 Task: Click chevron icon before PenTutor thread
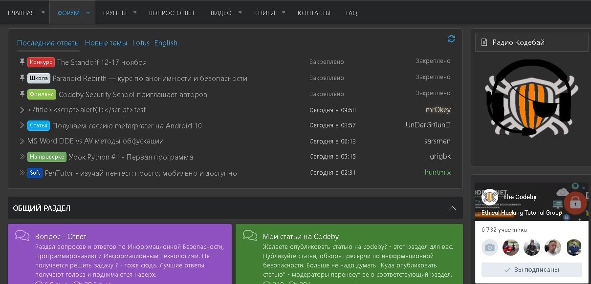[22, 173]
